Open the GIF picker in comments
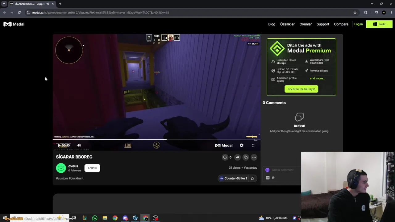The height and width of the screenshot is (222, 395). (x=268, y=178)
